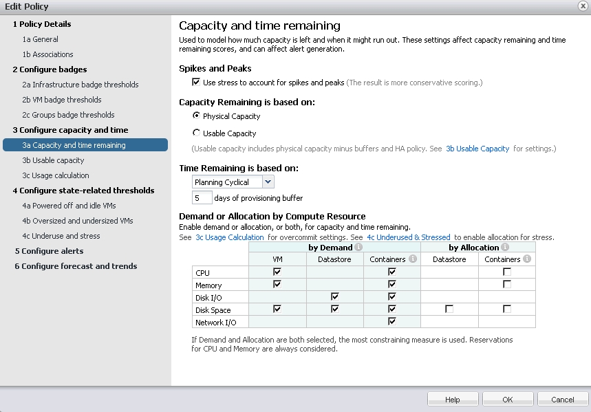591x412 pixels.
Task: Enable CPU allocation for Containers
Action: click(507, 272)
